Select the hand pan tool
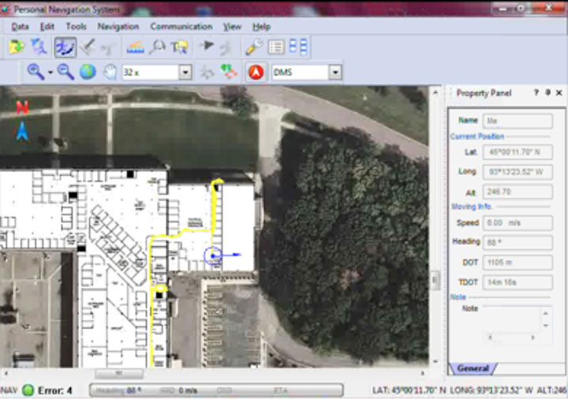This screenshot has height=399, width=568. pos(110,72)
